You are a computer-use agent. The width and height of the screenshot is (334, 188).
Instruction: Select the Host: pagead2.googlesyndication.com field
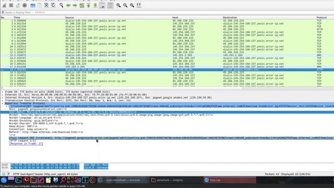tap(38, 109)
